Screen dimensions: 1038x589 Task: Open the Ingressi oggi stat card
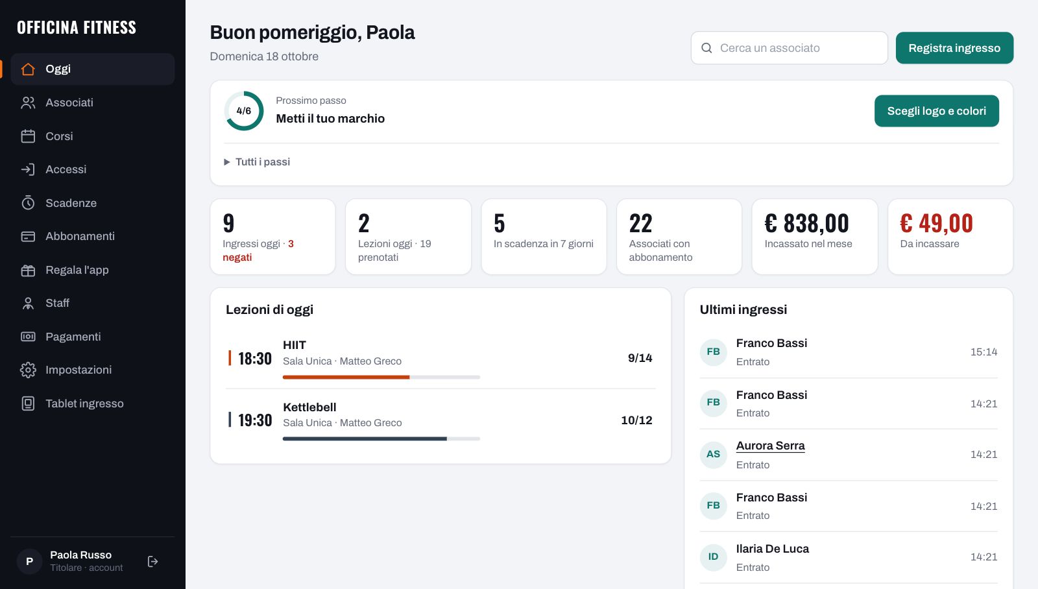click(272, 237)
